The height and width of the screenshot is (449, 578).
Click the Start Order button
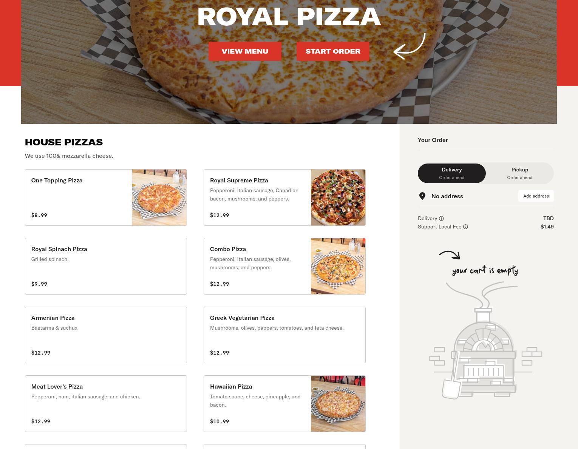333,51
